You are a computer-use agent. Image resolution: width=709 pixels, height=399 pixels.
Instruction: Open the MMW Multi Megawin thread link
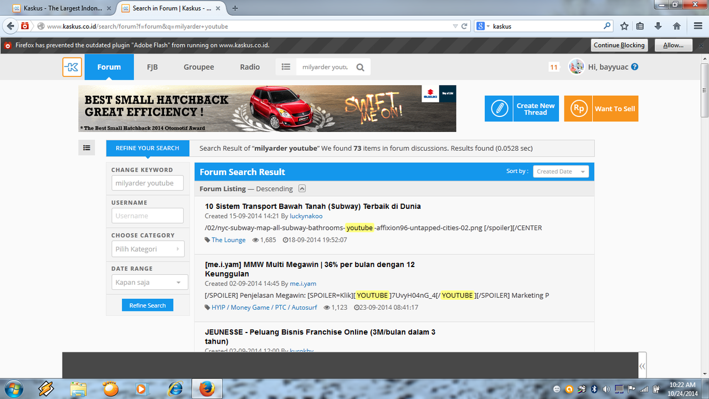coord(310,269)
